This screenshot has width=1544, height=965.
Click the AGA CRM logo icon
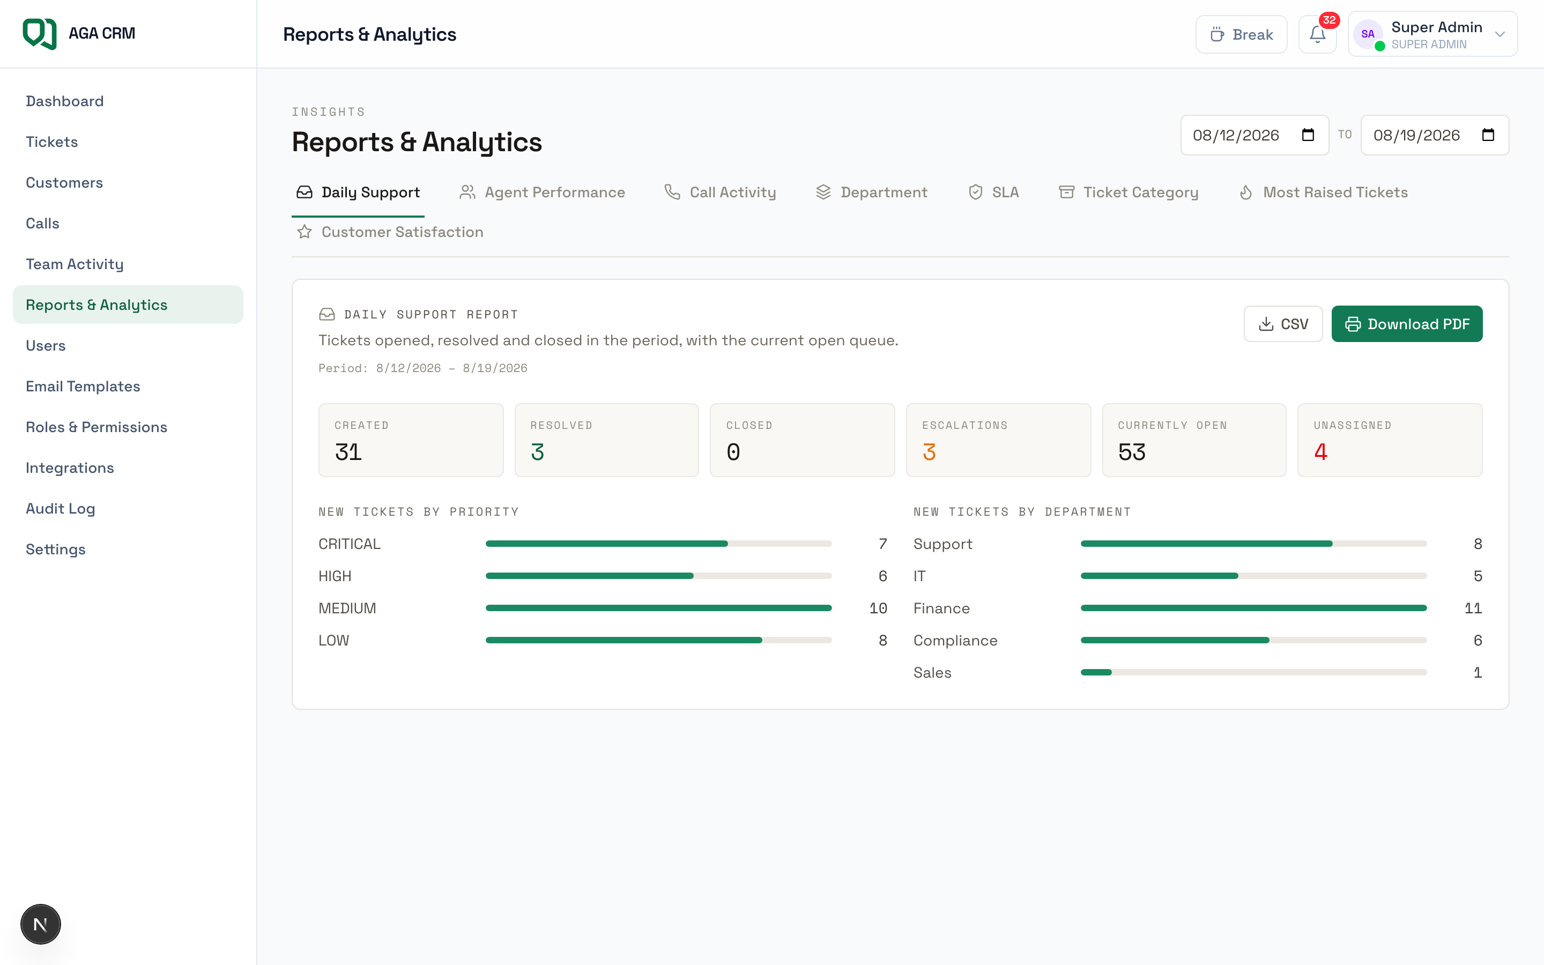click(x=40, y=34)
